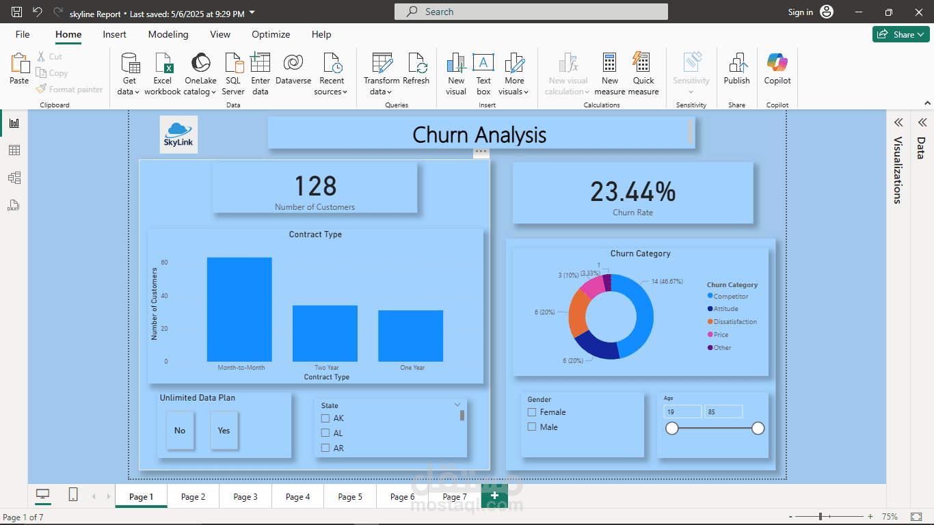Publish the report

(x=737, y=69)
